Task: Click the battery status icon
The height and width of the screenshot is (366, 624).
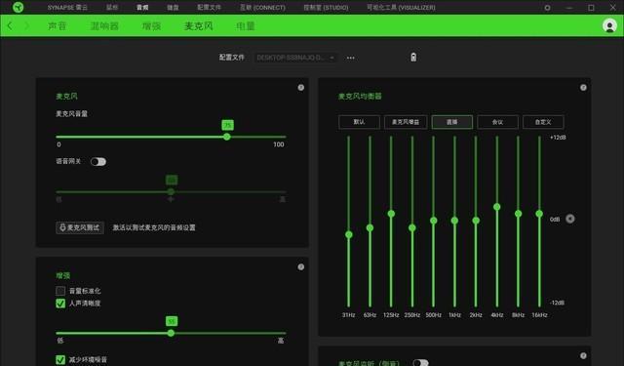Action: coord(413,58)
